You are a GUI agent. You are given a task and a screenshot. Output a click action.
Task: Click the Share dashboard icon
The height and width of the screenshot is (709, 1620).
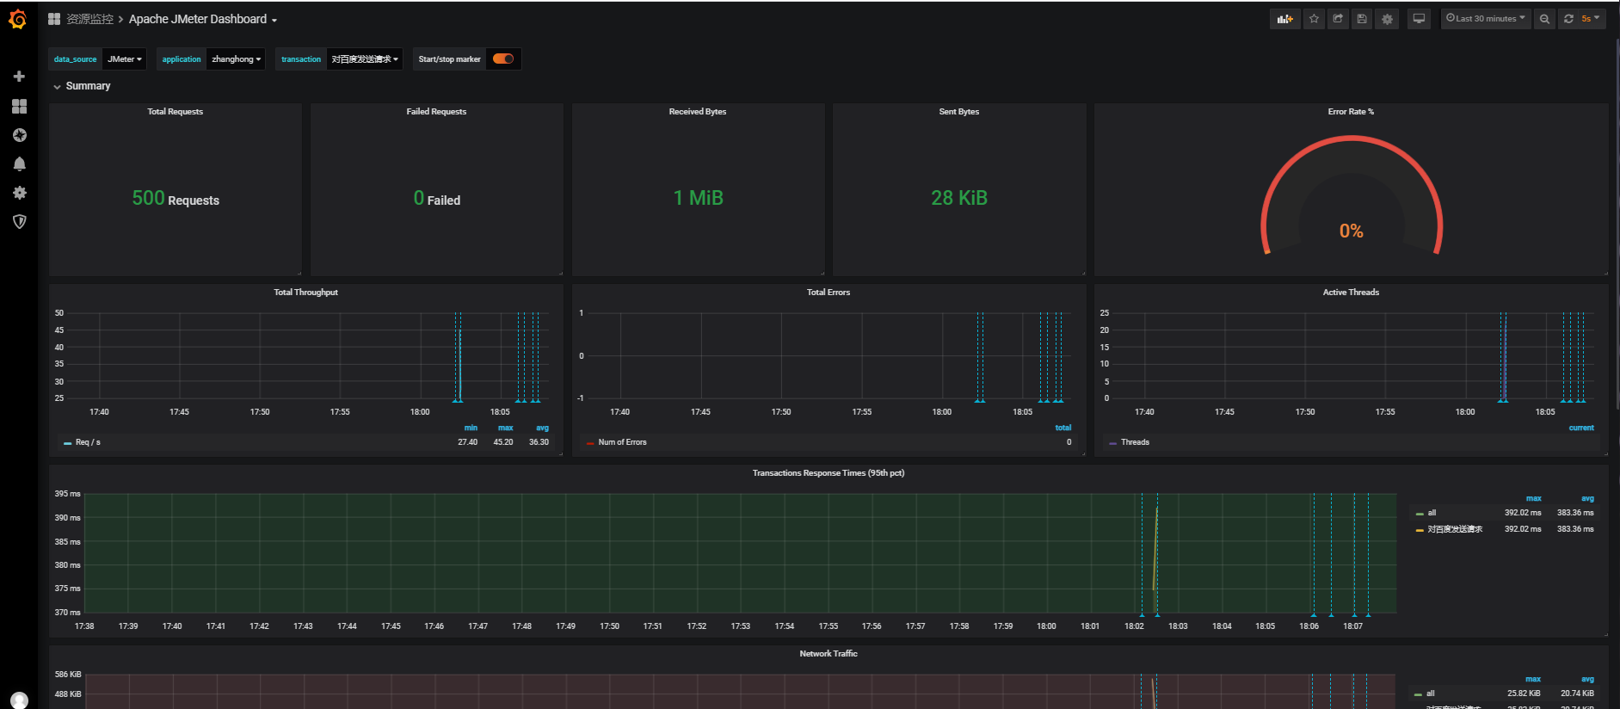click(1338, 19)
